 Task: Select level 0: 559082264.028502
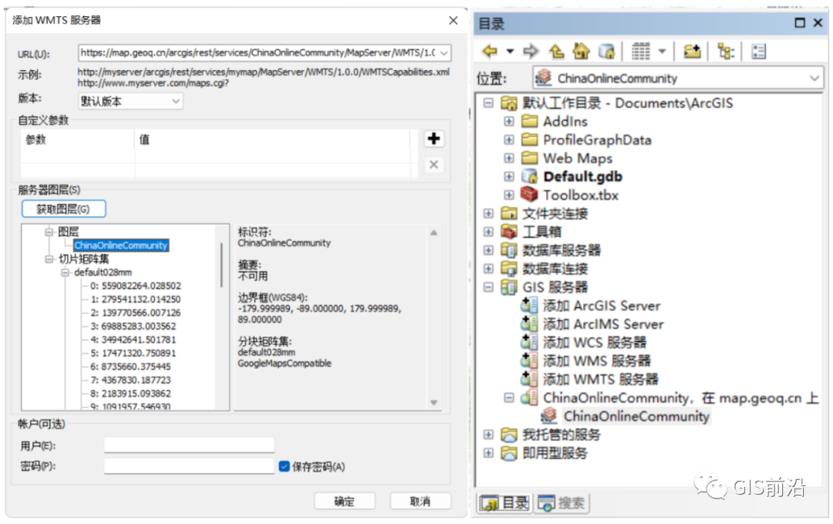tap(136, 286)
